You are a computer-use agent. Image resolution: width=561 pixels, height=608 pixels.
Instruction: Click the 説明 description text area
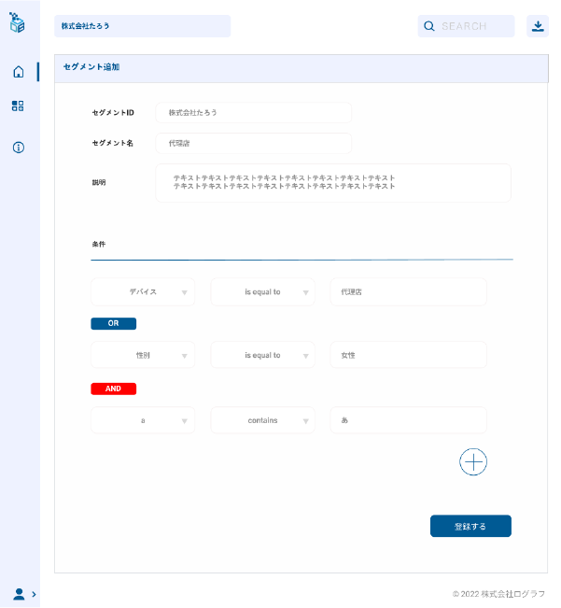pos(333,183)
